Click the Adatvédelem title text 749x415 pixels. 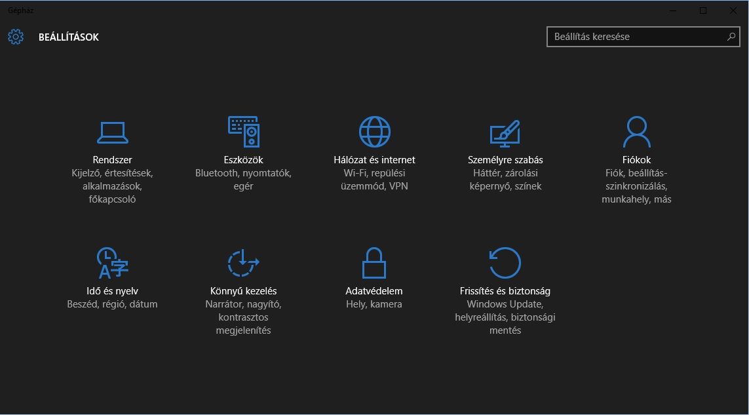click(374, 290)
